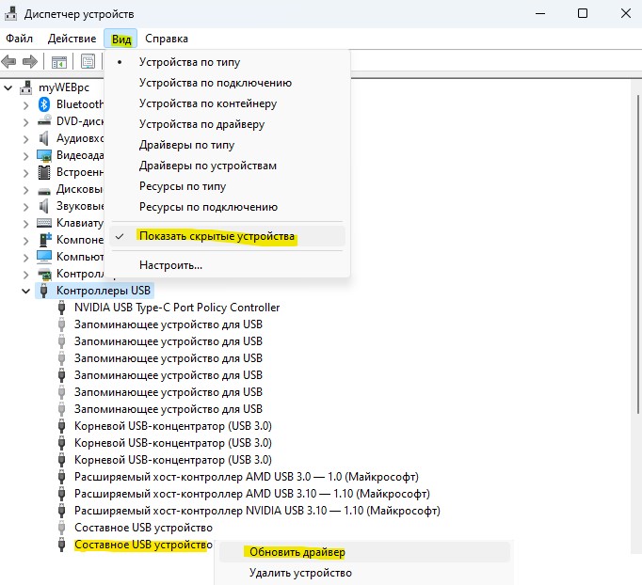The width and height of the screenshot is (642, 585).
Task: Close the Диспетчер устройств window
Action: tap(626, 13)
